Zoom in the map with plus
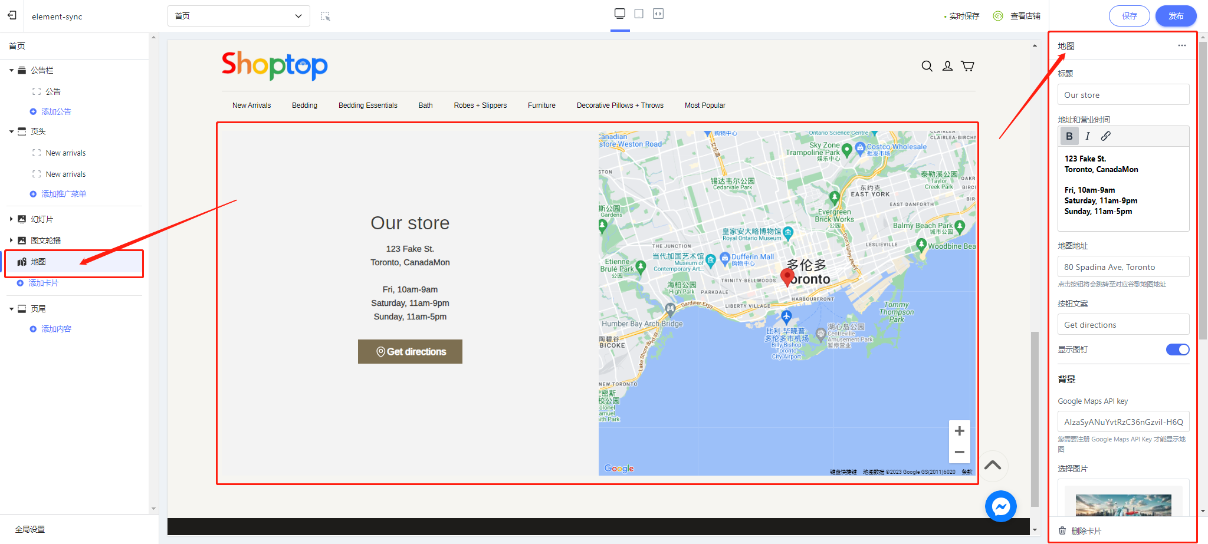The width and height of the screenshot is (1208, 544). coord(960,431)
